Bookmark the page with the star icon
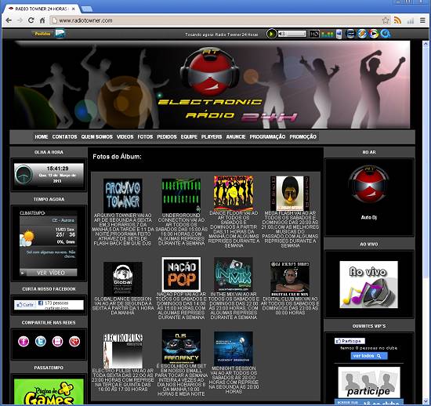The height and width of the screenshot is (406, 431). coord(386,20)
